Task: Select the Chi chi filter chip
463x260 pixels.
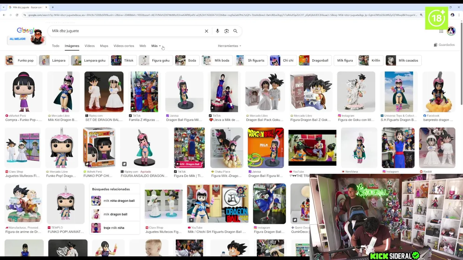Action: (x=283, y=60)
